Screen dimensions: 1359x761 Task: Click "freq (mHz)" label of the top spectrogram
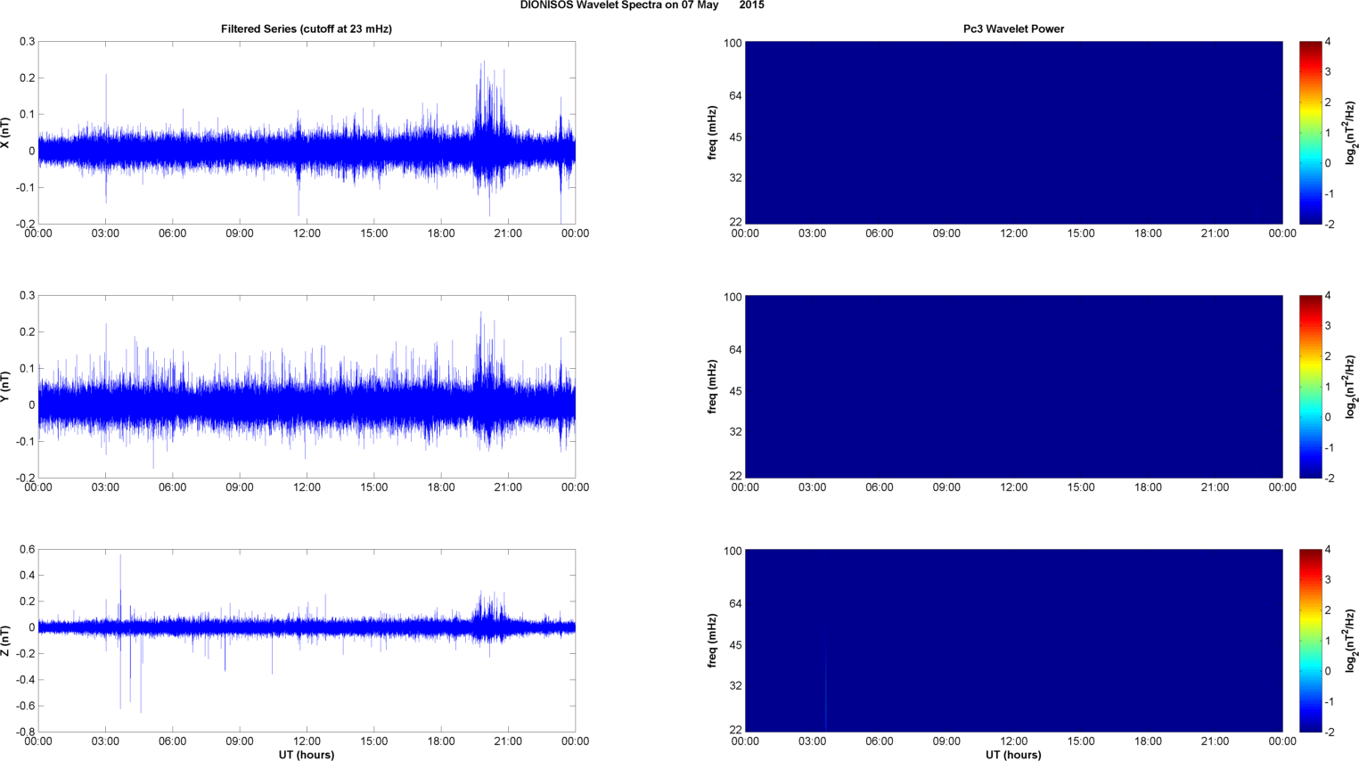point(713,133)
